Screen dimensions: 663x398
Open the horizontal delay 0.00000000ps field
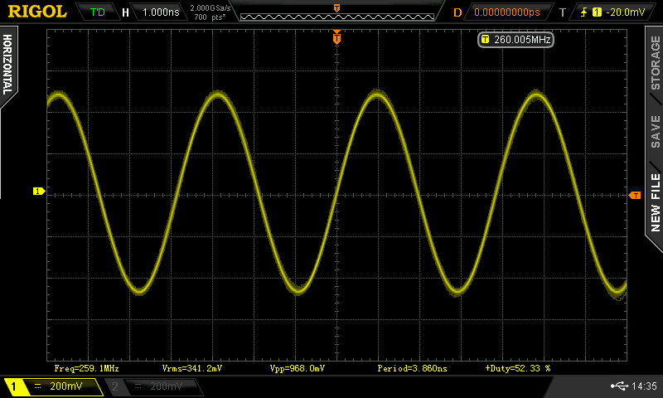pos(506,12)
